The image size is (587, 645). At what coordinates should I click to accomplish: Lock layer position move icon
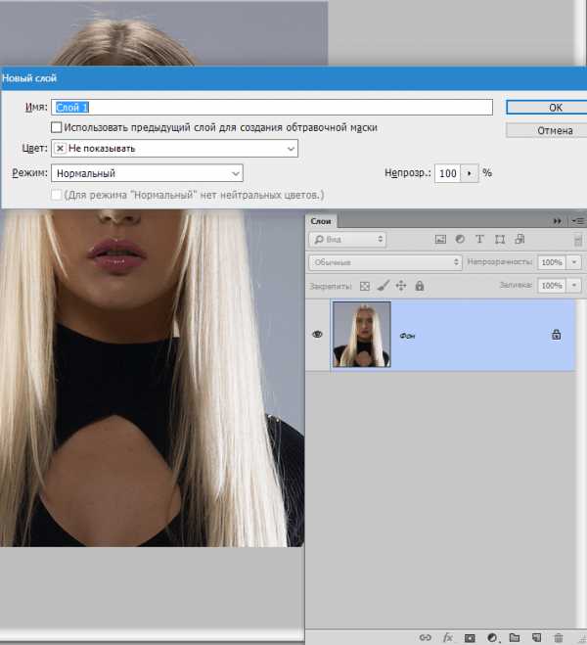coord(401,286)
